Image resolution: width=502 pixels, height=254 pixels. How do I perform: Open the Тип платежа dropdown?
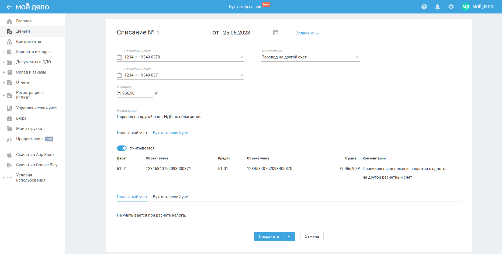[x=310, y=57]
